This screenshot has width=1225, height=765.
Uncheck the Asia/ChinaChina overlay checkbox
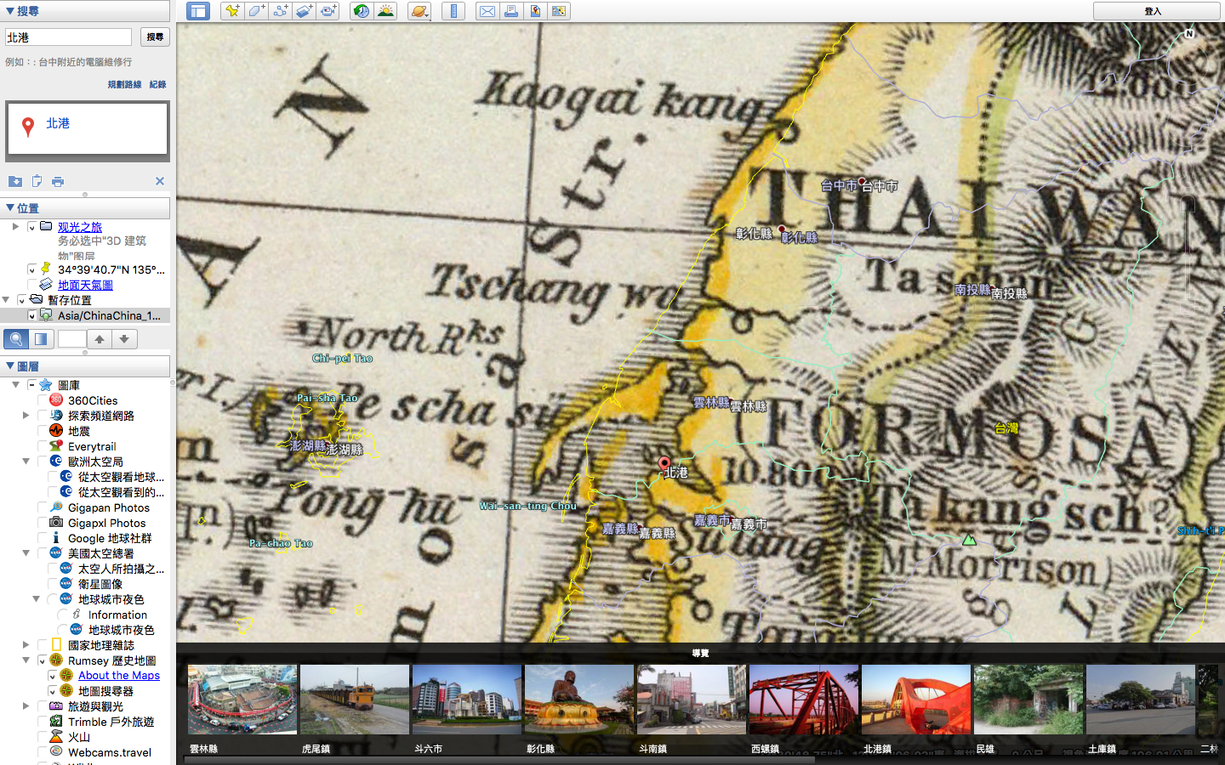click(31, 315)
